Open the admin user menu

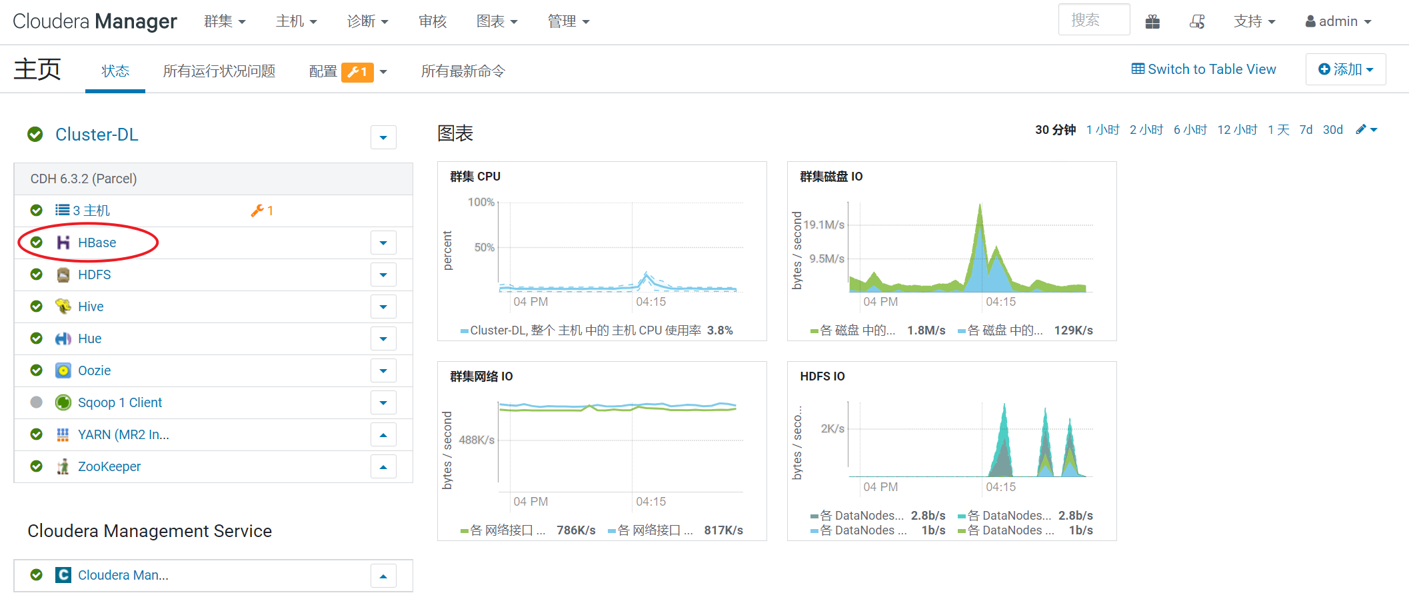[x=1338, y=21]
